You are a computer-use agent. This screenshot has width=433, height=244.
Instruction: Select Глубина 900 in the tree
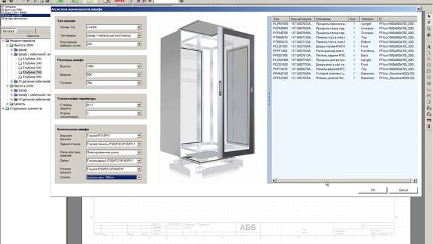click(x=32, y=77)
